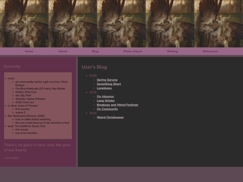
Task: Select the 2025 year heading
Action: click(93, 93)
